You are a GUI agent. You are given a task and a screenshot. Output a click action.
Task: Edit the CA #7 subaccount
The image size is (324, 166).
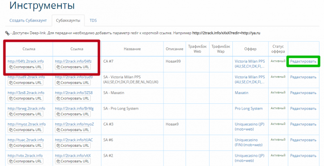[x=303, y=61]
